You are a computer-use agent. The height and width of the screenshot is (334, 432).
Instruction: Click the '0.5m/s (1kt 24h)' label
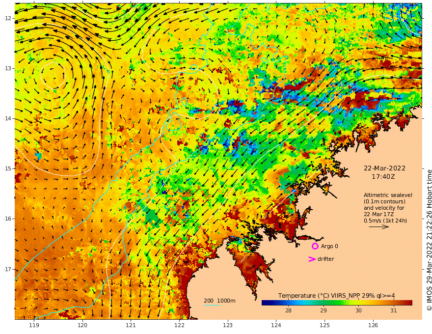point(385,221)
